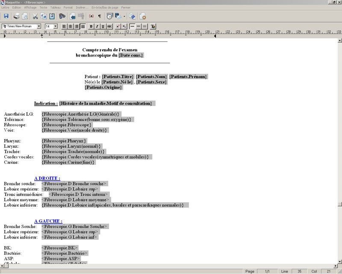Viewport: 342px width, 274px height.
Task: Cut selection with the scissors icon
Action: click(35, 16)
